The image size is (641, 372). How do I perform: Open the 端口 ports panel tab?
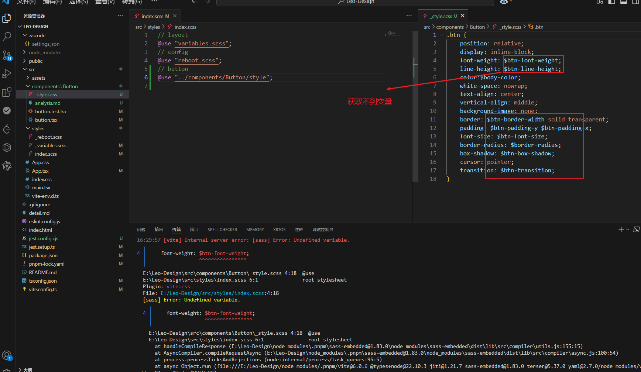point(194,230)
